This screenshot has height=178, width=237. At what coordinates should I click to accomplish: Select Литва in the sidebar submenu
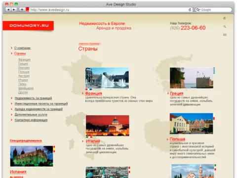[22, 84]
